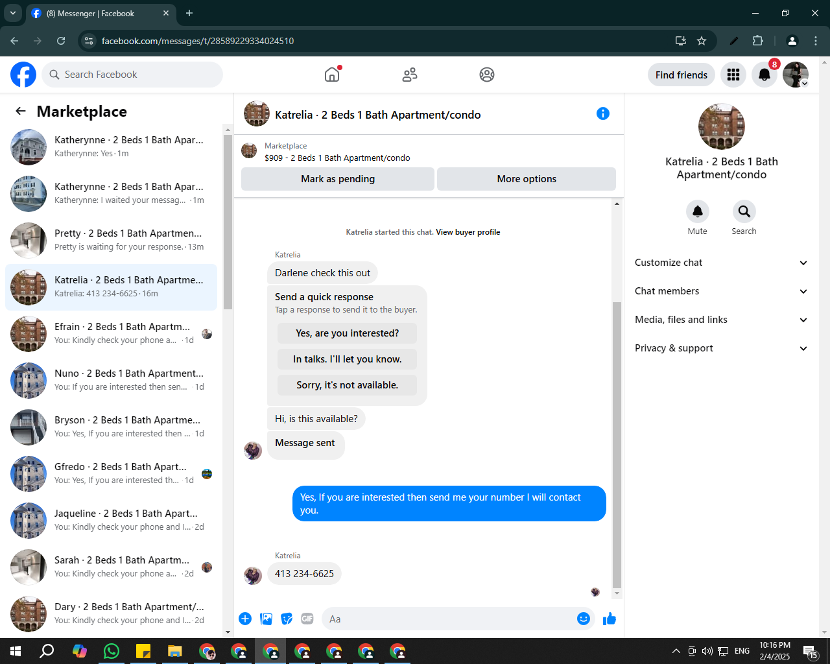Open the Groups icon in top navigation

point(487,75)
